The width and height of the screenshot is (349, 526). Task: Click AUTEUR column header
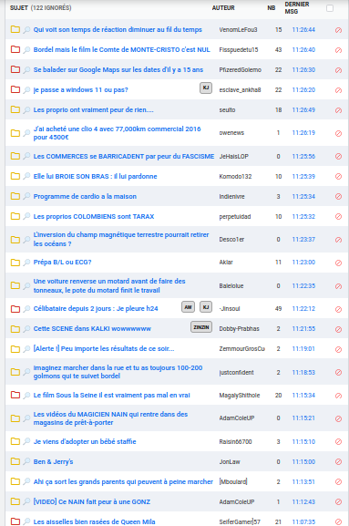(223, 7)
